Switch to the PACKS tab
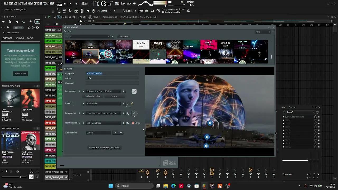The height and width of the screenshot is (190, 338). click(x=30, y=38)
